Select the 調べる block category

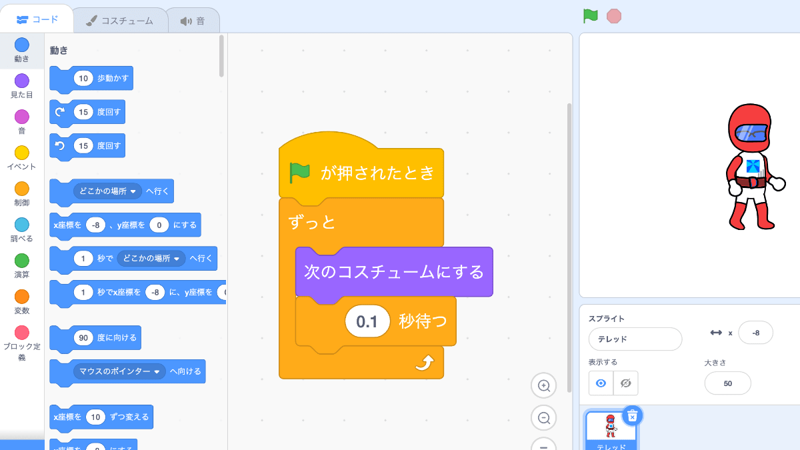tap(22, 231)
